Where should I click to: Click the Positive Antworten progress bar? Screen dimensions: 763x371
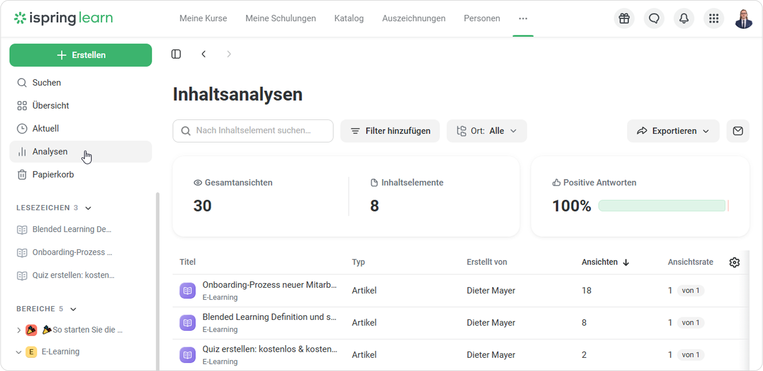pyautogui.click(x=664, y=206)
